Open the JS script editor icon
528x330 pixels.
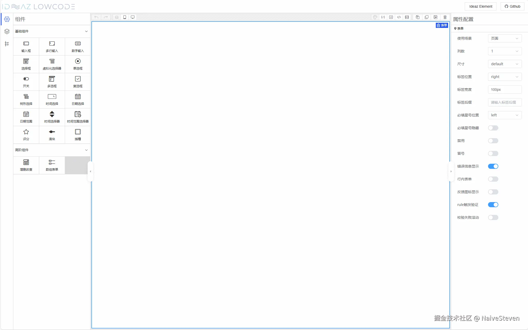pyautogui.click(x=391, y=17)
